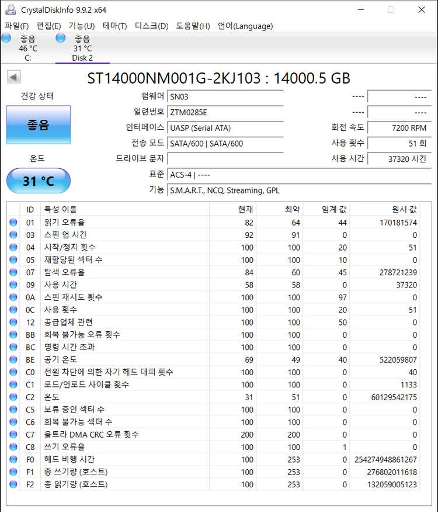Click status orb of ID C2 온도 row

tap(13, 397)
